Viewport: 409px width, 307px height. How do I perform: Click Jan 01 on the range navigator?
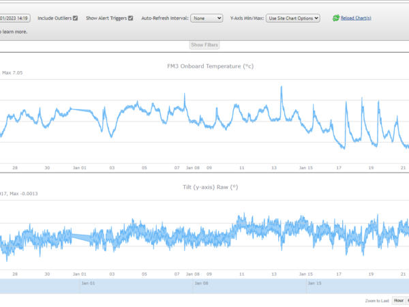click(x=88, y=283)
